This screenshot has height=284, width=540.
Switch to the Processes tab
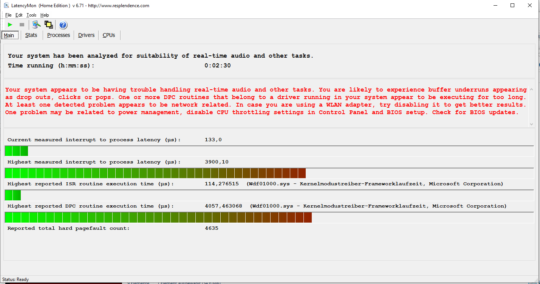[59, 35]
